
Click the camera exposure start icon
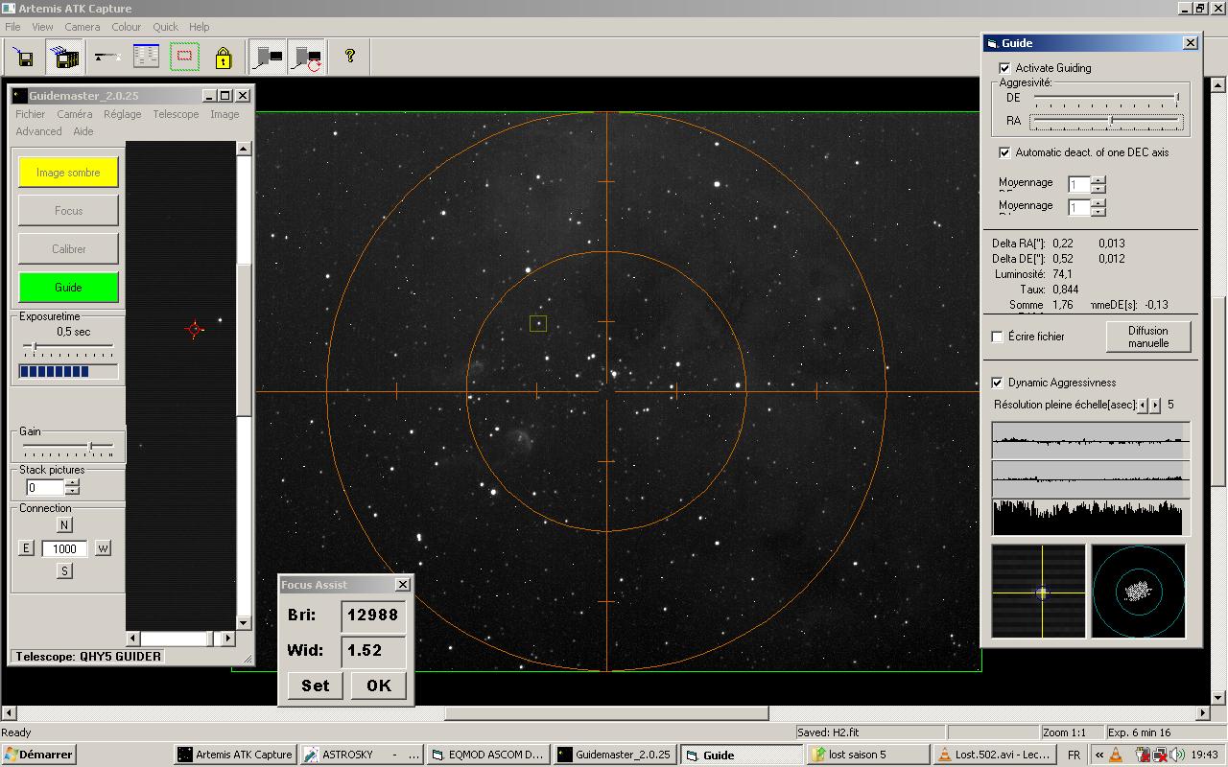268,58
